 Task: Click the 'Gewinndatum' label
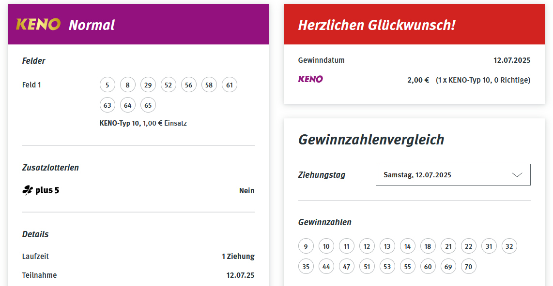click(321, 60)
